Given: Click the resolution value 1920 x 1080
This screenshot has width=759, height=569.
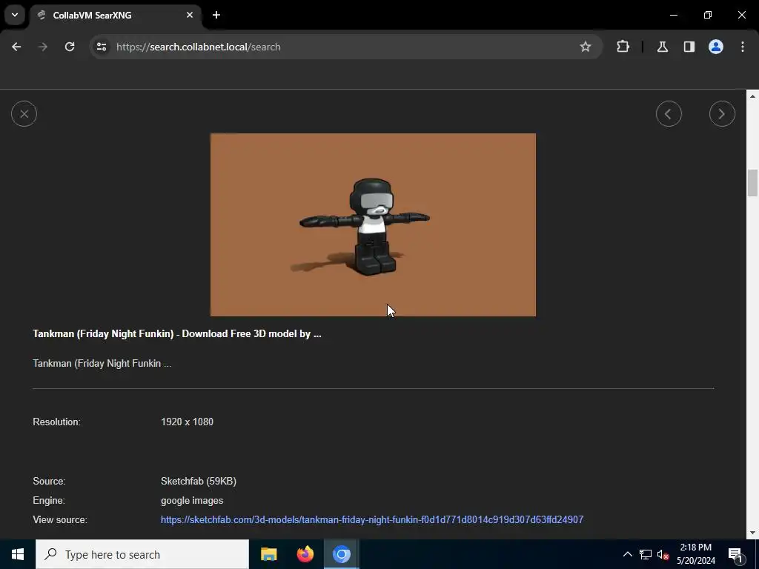Looking at the screenshot, I should point(187,422).
